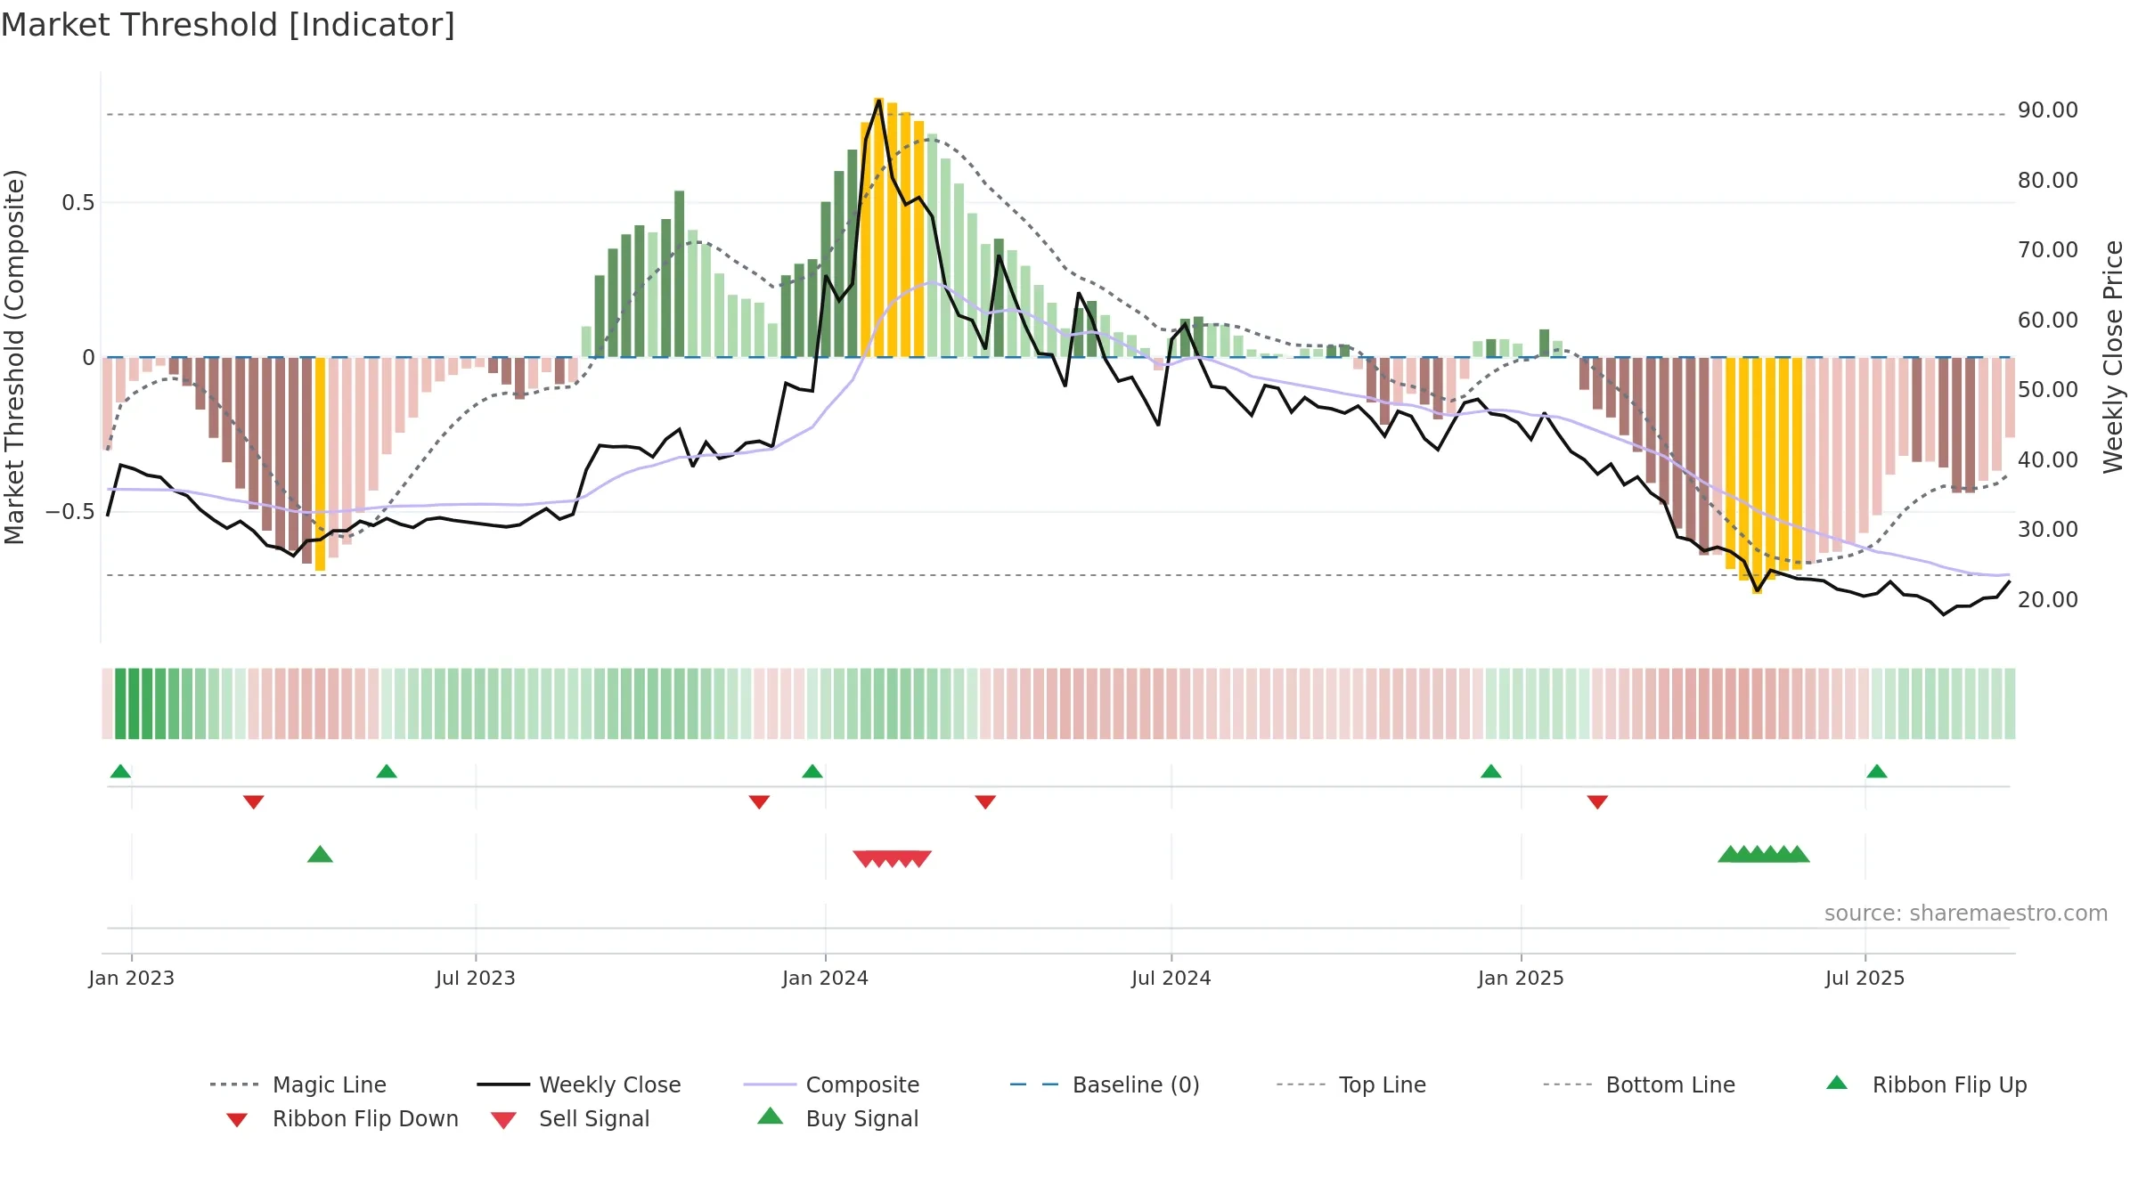This screenshot has height=1202, width=2138.
Task: Click the ribbon flip down marker before Jan 2024
Action: pyautogui.click(x=759, y=802)
